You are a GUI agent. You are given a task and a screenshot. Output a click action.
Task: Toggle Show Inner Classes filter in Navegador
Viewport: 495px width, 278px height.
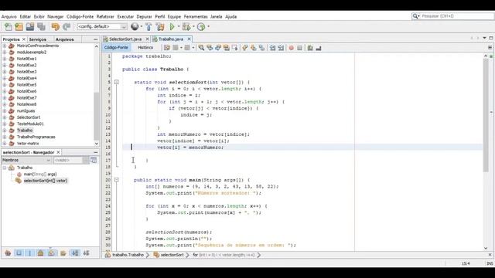[x=52, y=253]
